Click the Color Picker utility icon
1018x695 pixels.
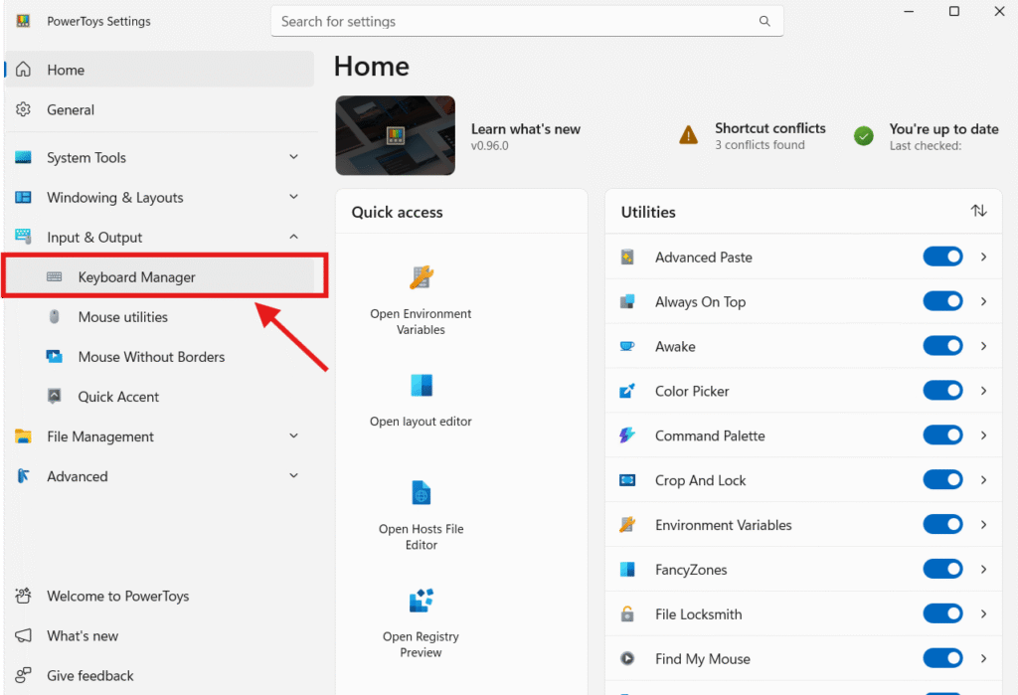click(x=627, y=391)
